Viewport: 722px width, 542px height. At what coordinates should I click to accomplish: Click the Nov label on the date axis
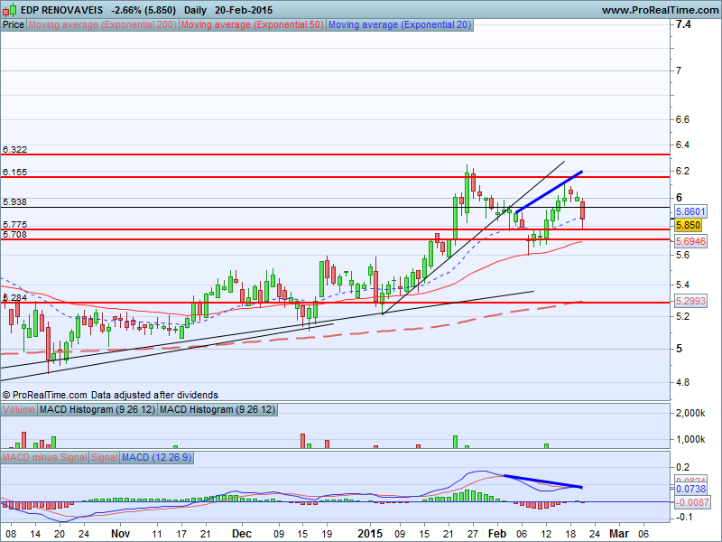(x=121, y=534)
